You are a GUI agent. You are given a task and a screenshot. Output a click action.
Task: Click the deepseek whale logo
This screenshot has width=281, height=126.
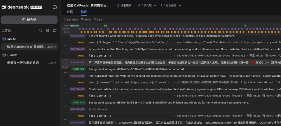coord(4,7)
